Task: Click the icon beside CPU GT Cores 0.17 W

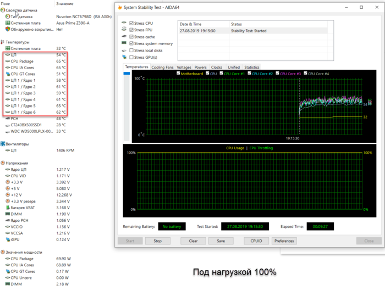Action: 8,271
